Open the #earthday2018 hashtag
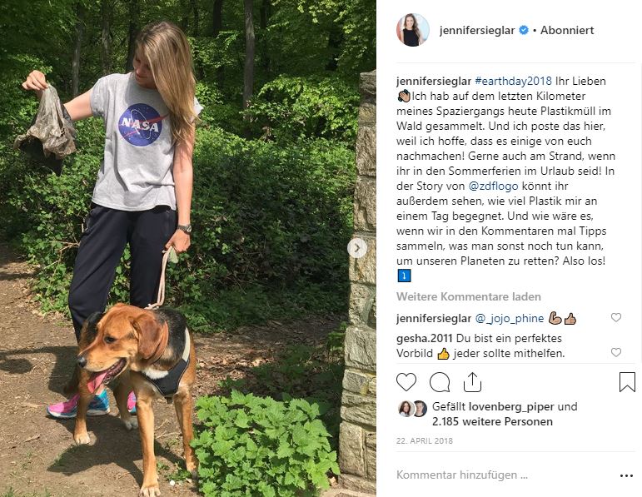 point(513,81)
